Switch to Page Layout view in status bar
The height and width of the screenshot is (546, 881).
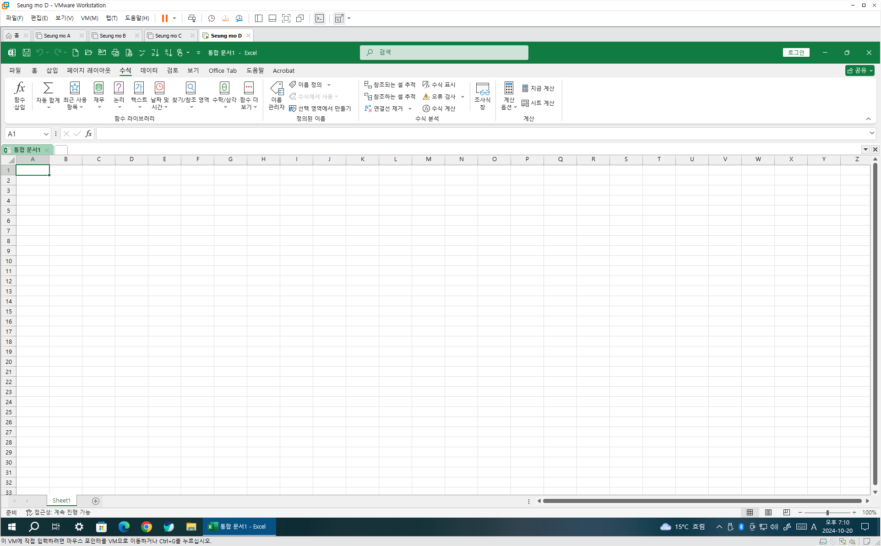[x=768, y=513]
